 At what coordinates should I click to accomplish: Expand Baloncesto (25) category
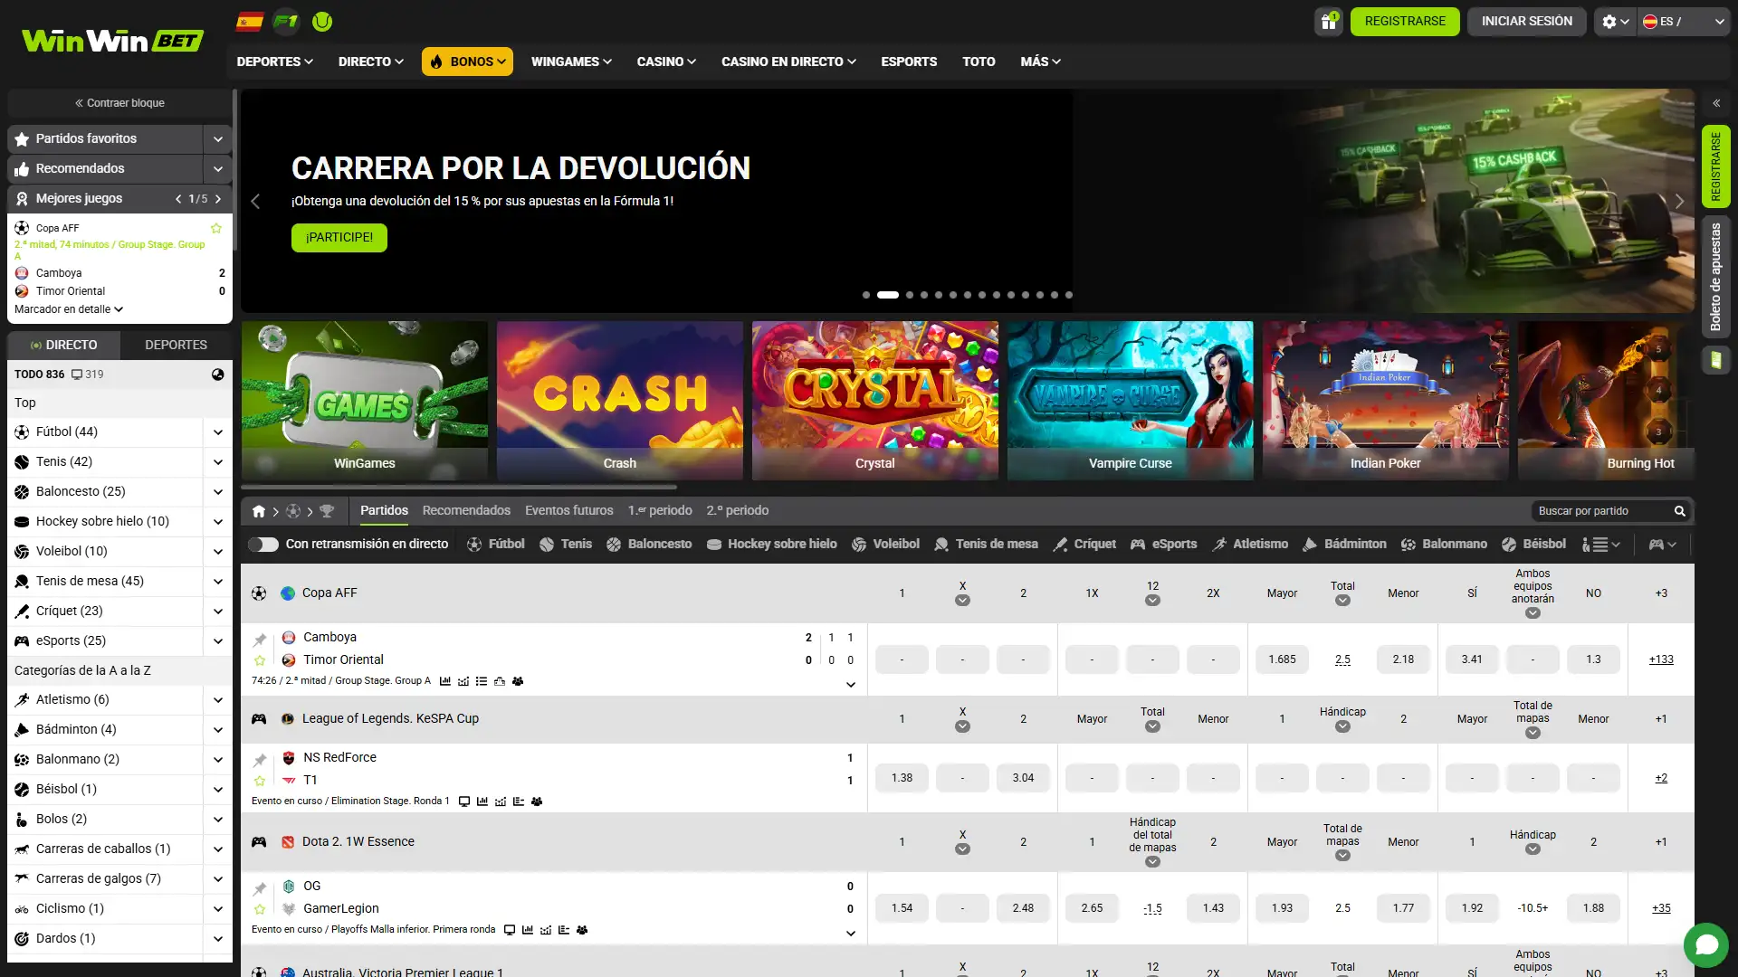(x=217, y=492)
